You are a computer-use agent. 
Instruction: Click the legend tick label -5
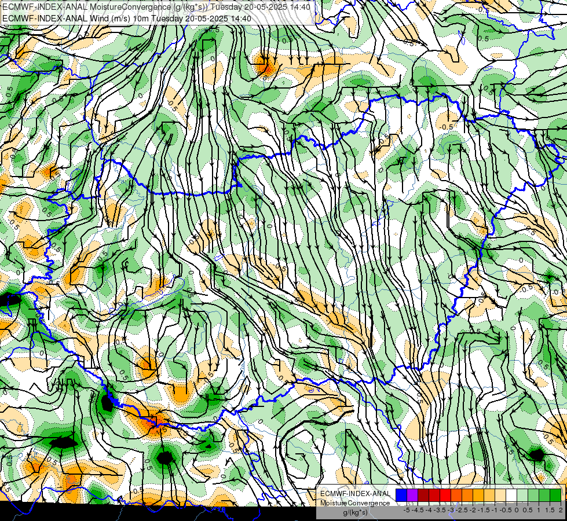tap(407, 510)
